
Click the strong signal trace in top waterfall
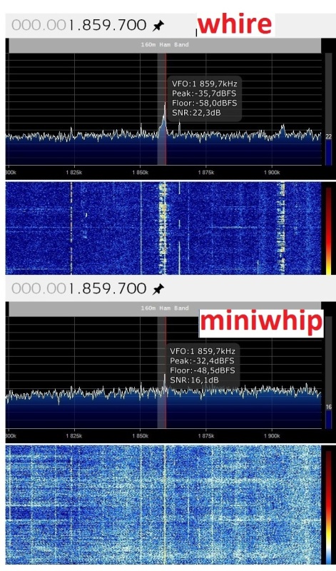coord(163,228)
